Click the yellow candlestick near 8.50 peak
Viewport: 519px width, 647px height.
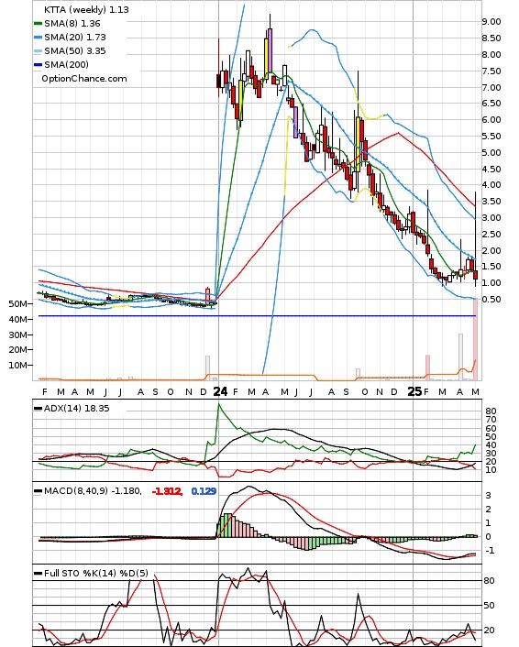click(x=266, y=59)
